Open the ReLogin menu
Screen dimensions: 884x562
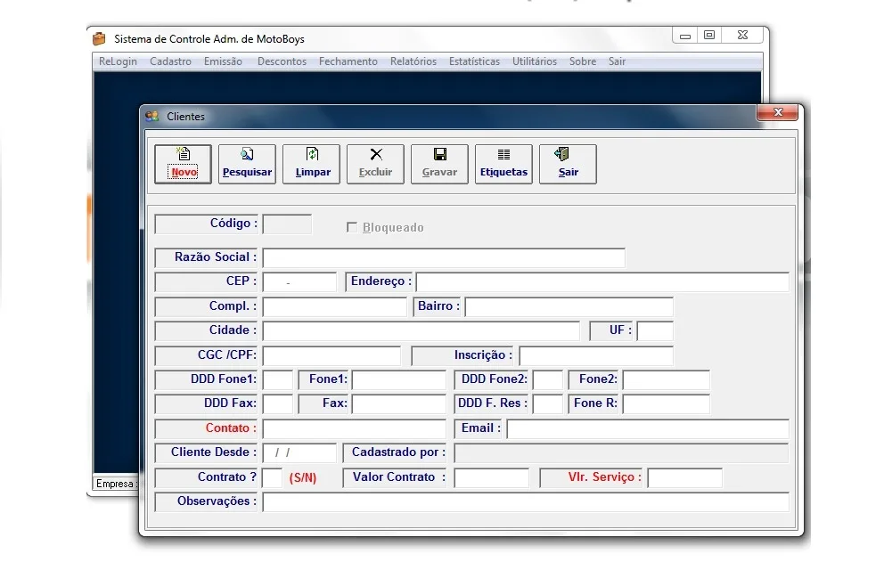click(118, 61)
